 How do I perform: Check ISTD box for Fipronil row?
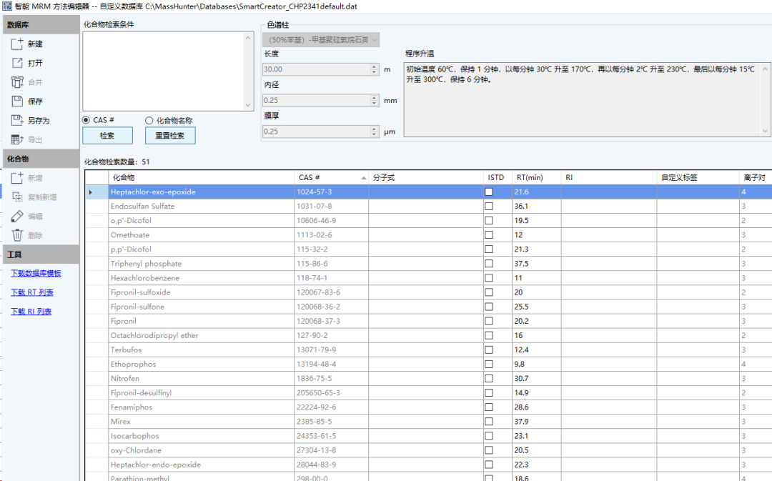coord(489,321)
